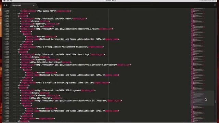Click agency name text on line 1179
Viewport: 219px width, 123px height.
pyautogui.click(x=71, y=111)
